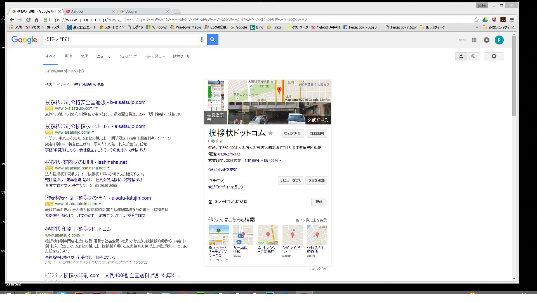Screen dimensions: 537x302
Task: Click the ウェブサイト button
Action: pos(293,133)
